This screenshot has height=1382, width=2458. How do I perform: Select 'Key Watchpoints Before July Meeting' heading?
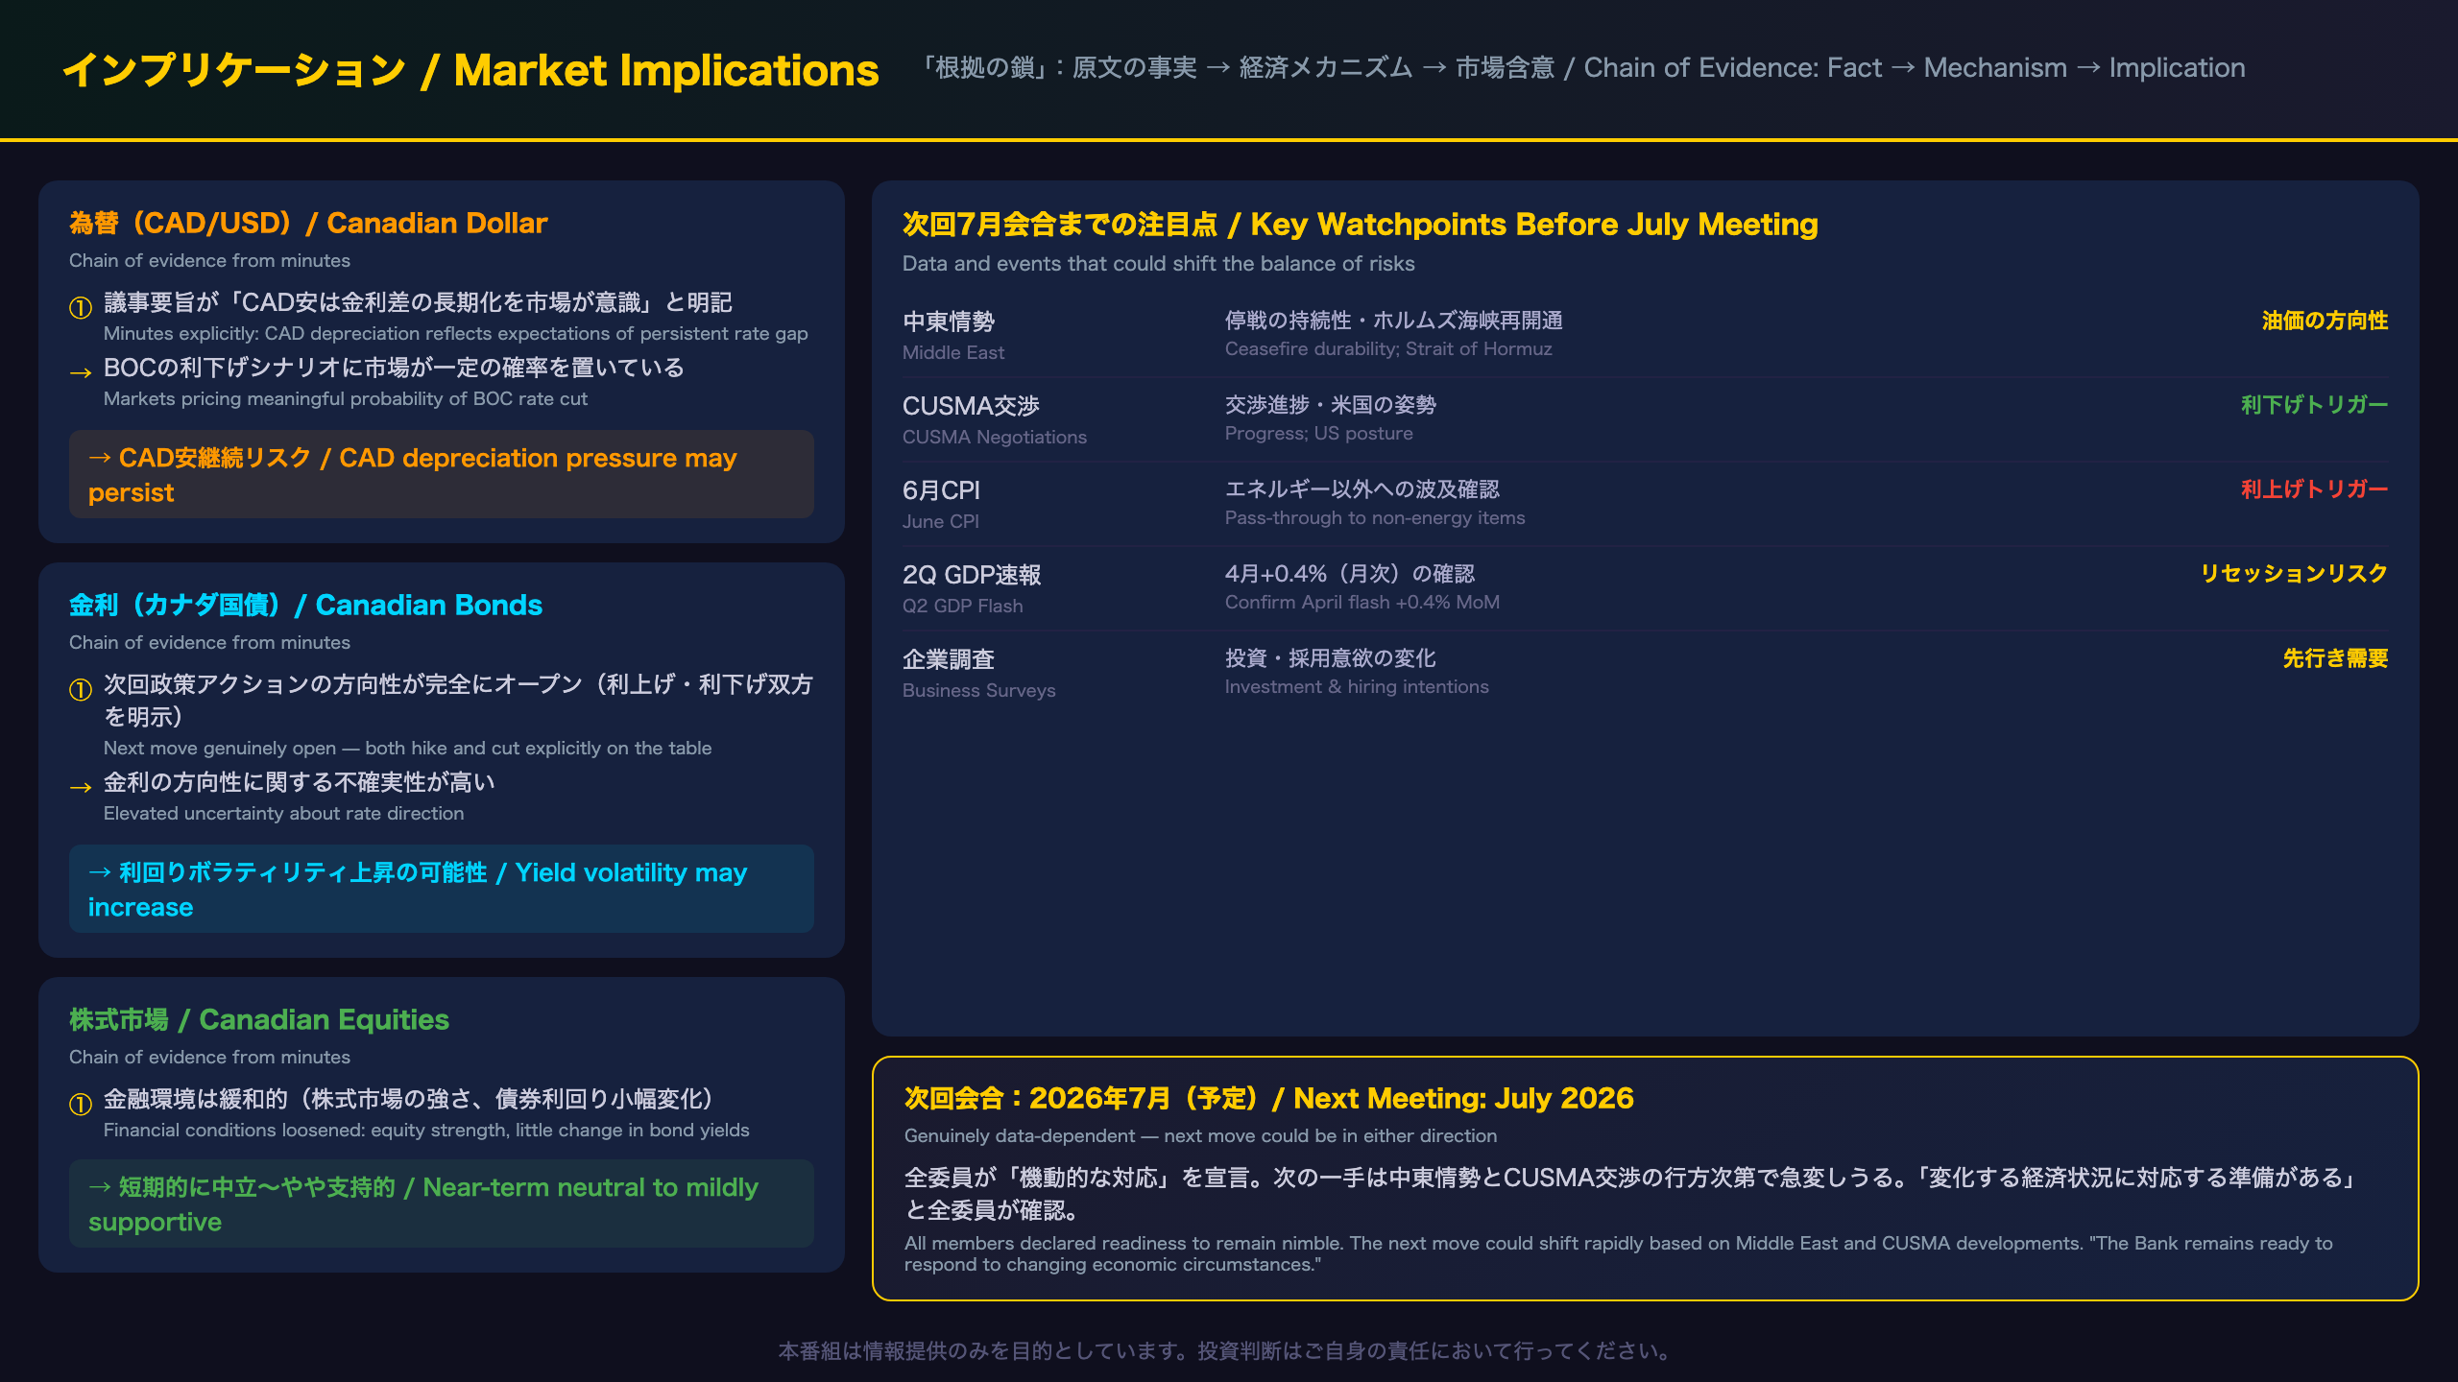(x=1361, y=224)
